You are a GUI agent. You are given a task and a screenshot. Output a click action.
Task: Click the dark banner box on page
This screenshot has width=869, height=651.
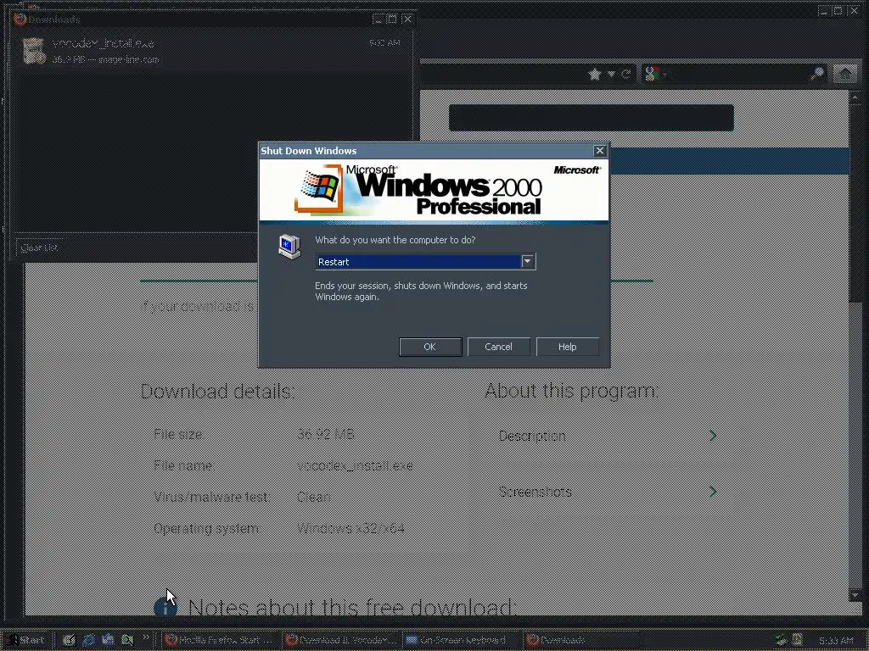[591, 117]
